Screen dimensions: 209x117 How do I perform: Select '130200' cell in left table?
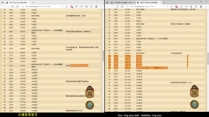pos(23,111)
